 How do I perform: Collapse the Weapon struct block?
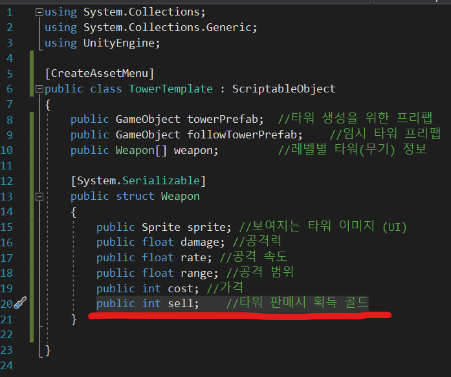click(40, 196)
